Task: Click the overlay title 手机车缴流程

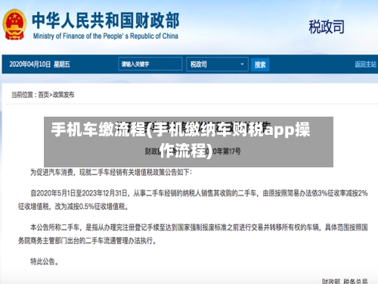Action: (181, 140)
